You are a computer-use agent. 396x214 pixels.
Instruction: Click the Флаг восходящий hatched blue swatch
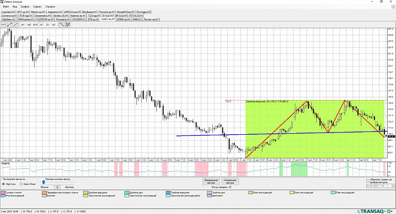click(x=3, y=195)
